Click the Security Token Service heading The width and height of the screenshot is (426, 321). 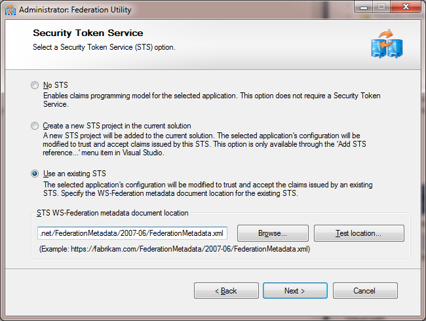[x=88, y=33]
